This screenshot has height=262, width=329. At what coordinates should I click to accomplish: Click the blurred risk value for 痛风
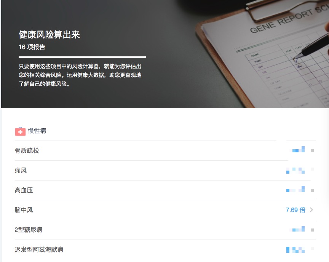(x=295, y=170)
